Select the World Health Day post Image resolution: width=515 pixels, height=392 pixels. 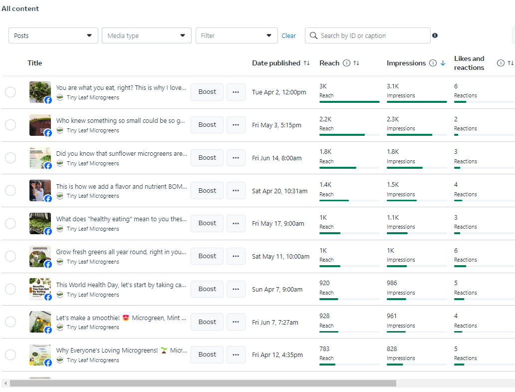point(10,289)
